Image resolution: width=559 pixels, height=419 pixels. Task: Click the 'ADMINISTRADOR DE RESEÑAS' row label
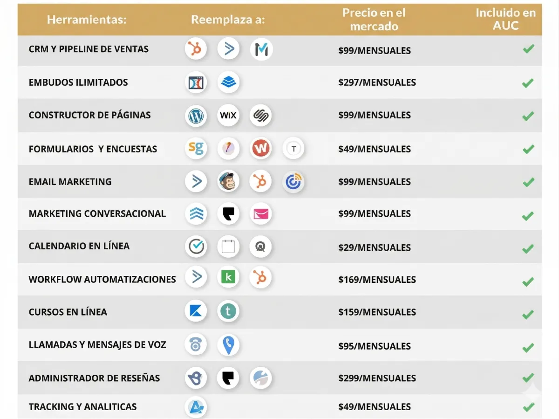coord(94,378)
